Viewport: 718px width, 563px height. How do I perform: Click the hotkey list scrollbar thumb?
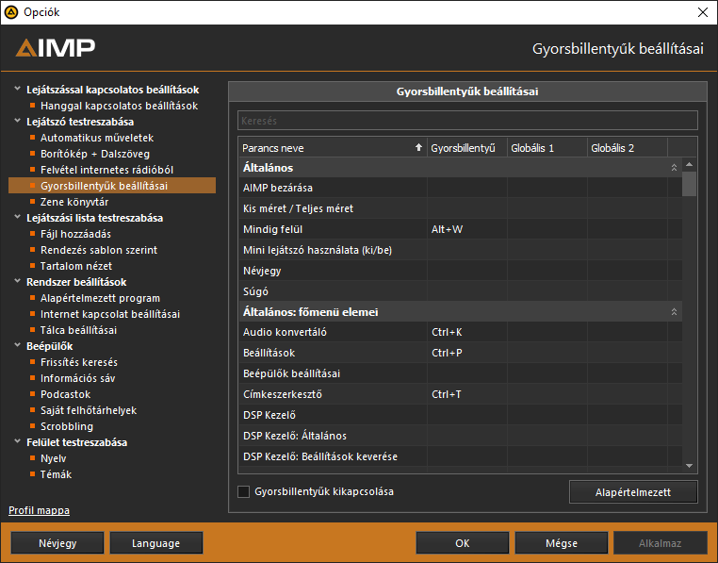tap(689, 184)
